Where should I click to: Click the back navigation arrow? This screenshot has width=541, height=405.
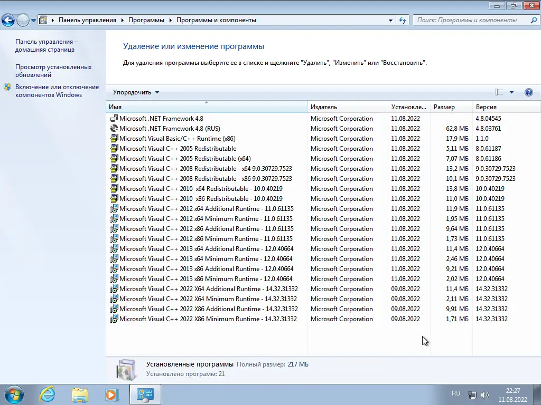(8, 20)
